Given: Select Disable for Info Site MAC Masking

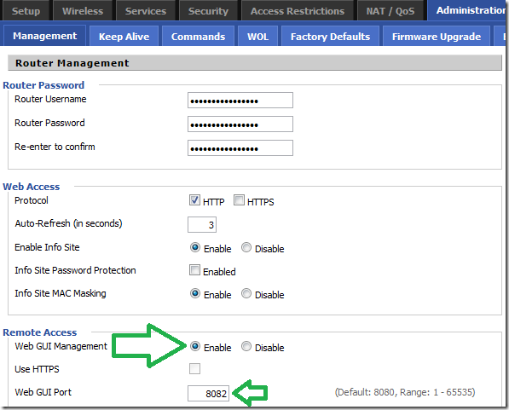Looking at the screenshot, I should pos(246,293).
